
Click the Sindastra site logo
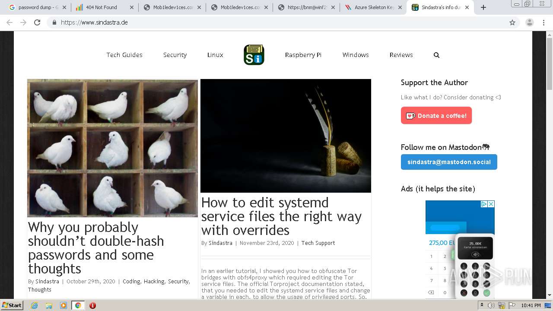[x=254, y=55]
